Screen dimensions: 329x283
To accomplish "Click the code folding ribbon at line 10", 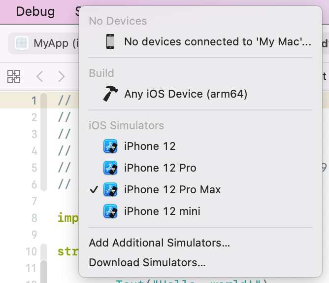I will (44, 251).
